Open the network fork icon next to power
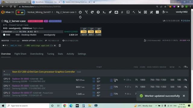Viewport: 193px width, 108px height. [x=86, y=12]
